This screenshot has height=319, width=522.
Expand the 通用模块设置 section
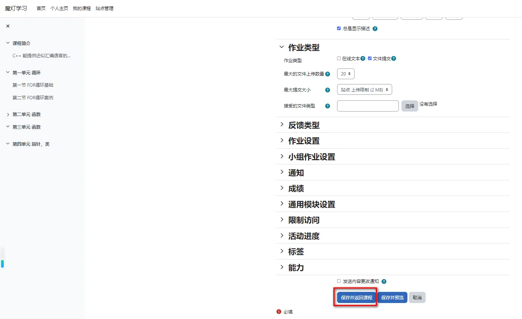pyautogui.click(x=282, y=204)
